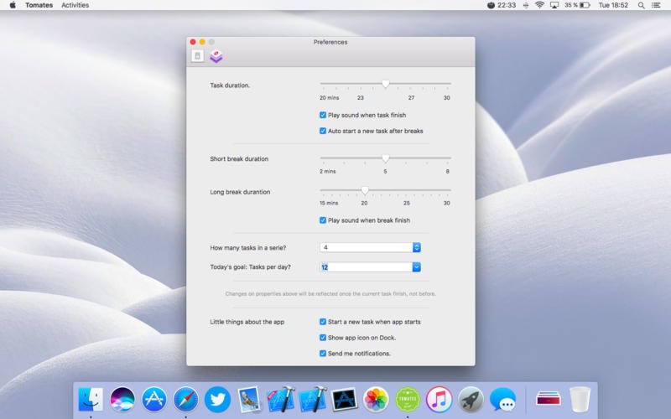This screenshot has height=419, width=671.
Task: Click the tomato timer icon in menu bar
Action: (x=491, y=5)
